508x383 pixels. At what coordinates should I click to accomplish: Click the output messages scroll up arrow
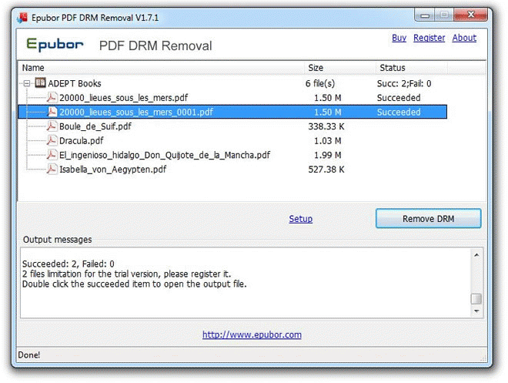[476, 255]
